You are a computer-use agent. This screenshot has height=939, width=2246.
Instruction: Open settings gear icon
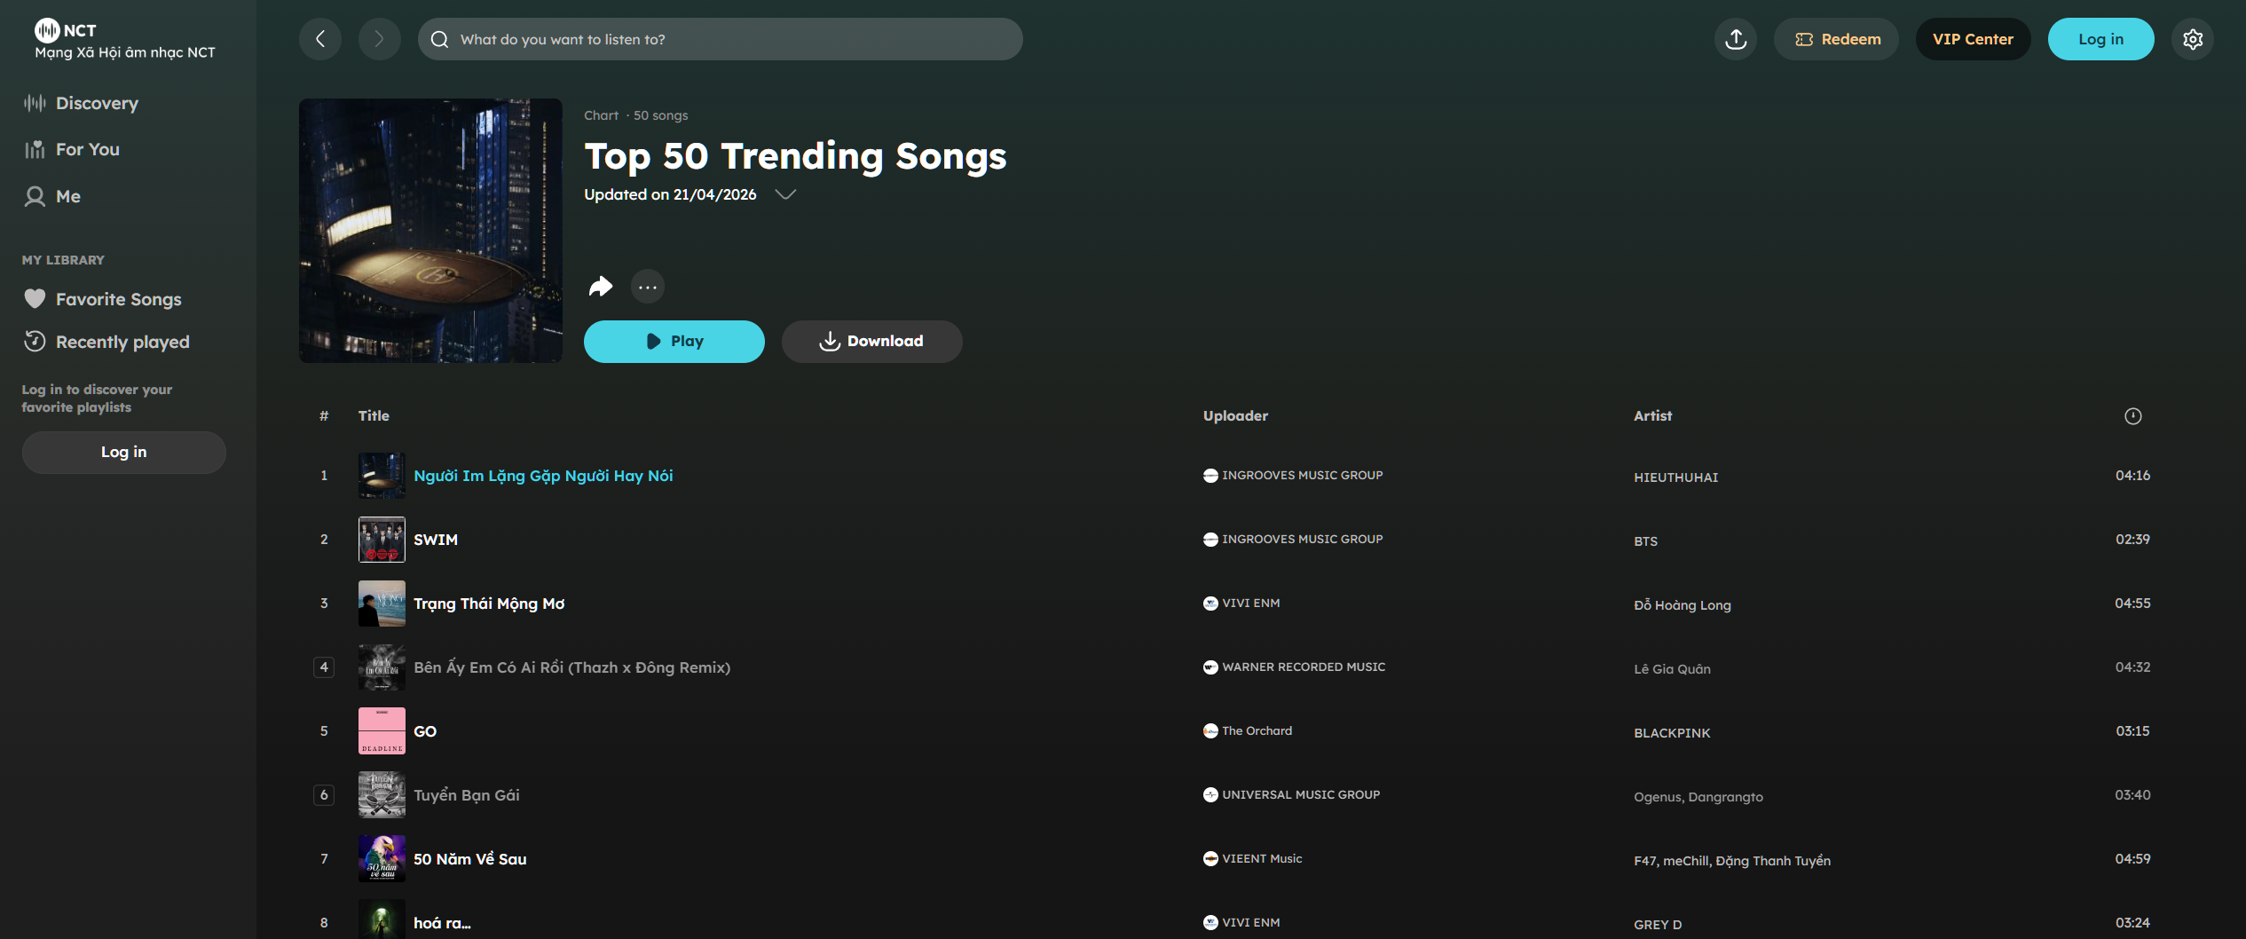[2192, 39]
